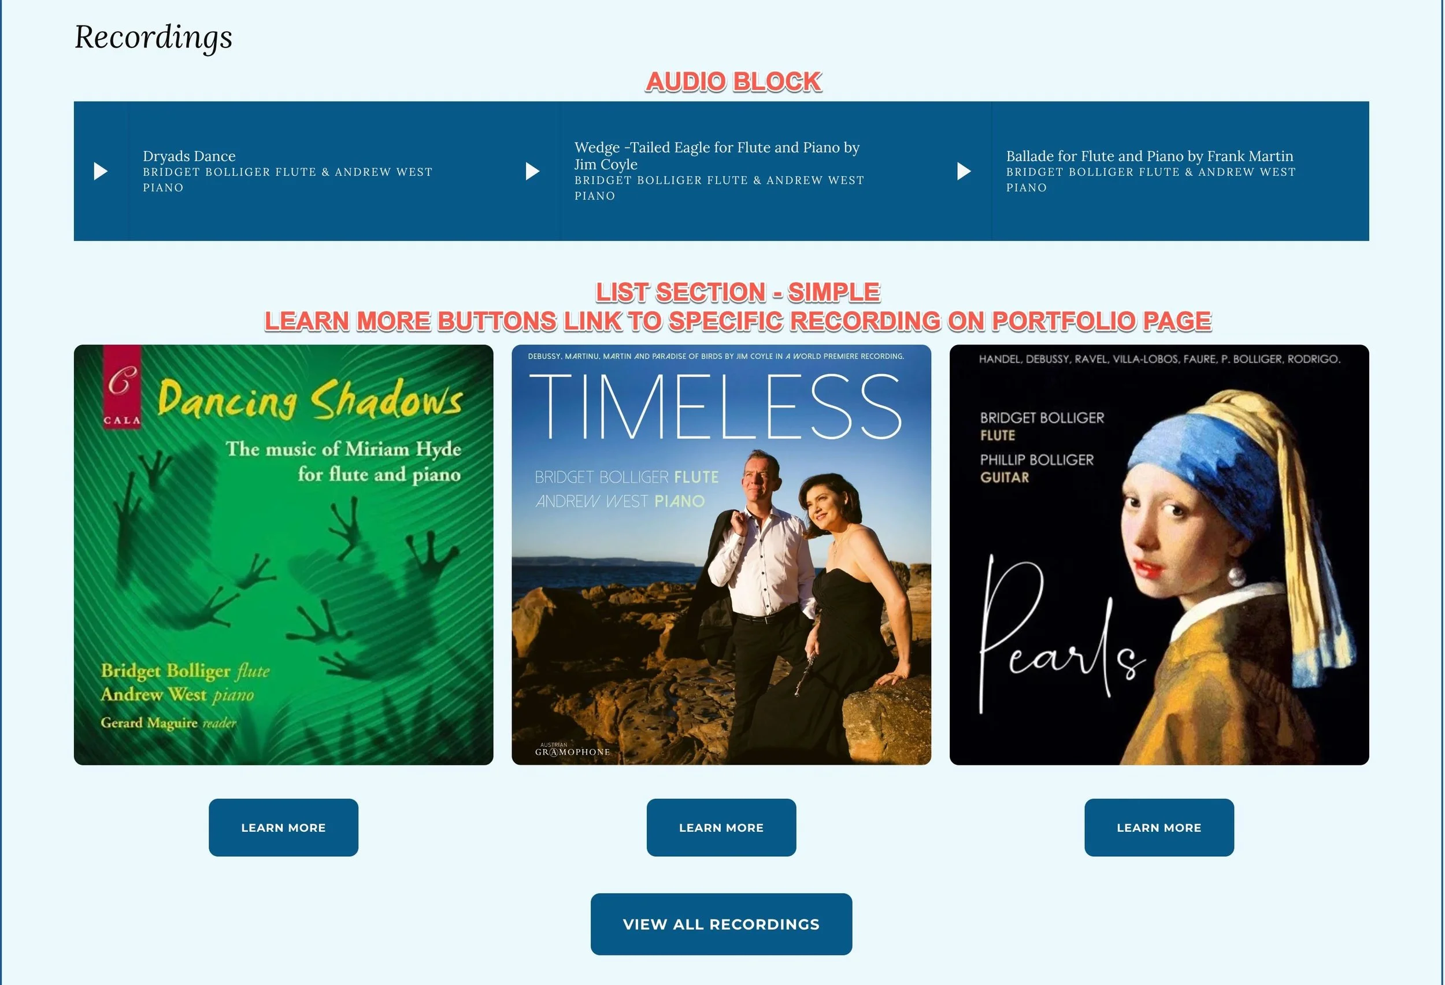Open the Dancing Shadows album cover
The width and height of the screenshot is (1445, 985).
pos(284,555)
